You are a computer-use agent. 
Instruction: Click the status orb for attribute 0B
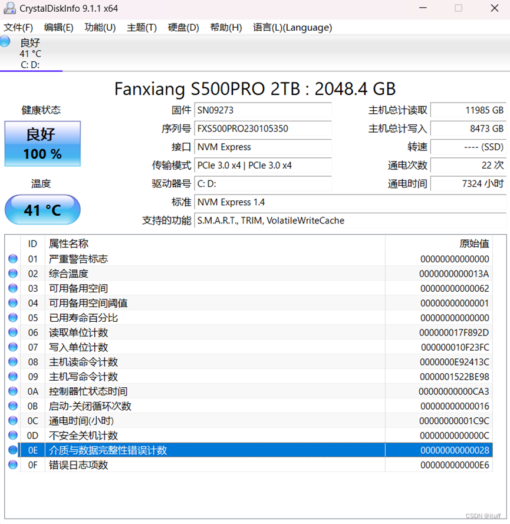[x=13, y=406]
